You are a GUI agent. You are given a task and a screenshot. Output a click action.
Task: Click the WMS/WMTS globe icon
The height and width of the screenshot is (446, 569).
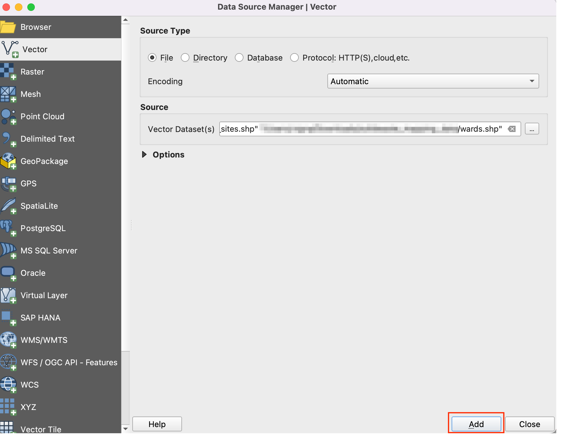(8, 340)
